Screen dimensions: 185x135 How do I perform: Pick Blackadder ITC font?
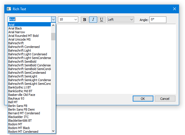click(29, 117)
